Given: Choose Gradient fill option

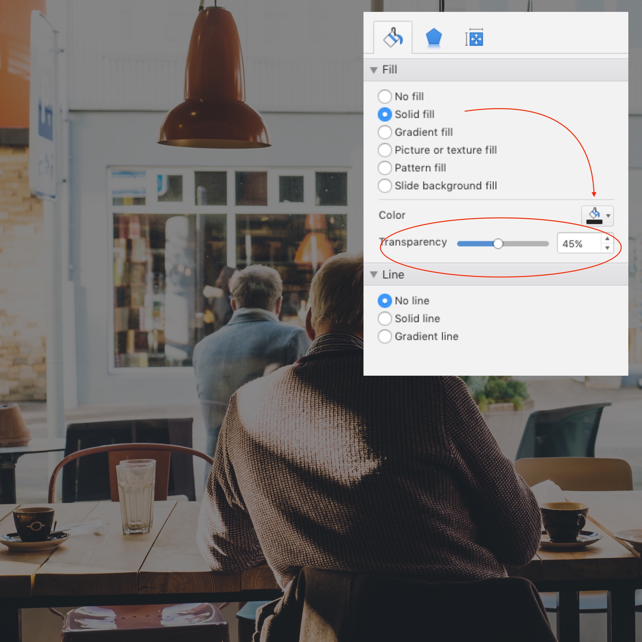Looking at the screenshot, I should [x=385, y=132].
